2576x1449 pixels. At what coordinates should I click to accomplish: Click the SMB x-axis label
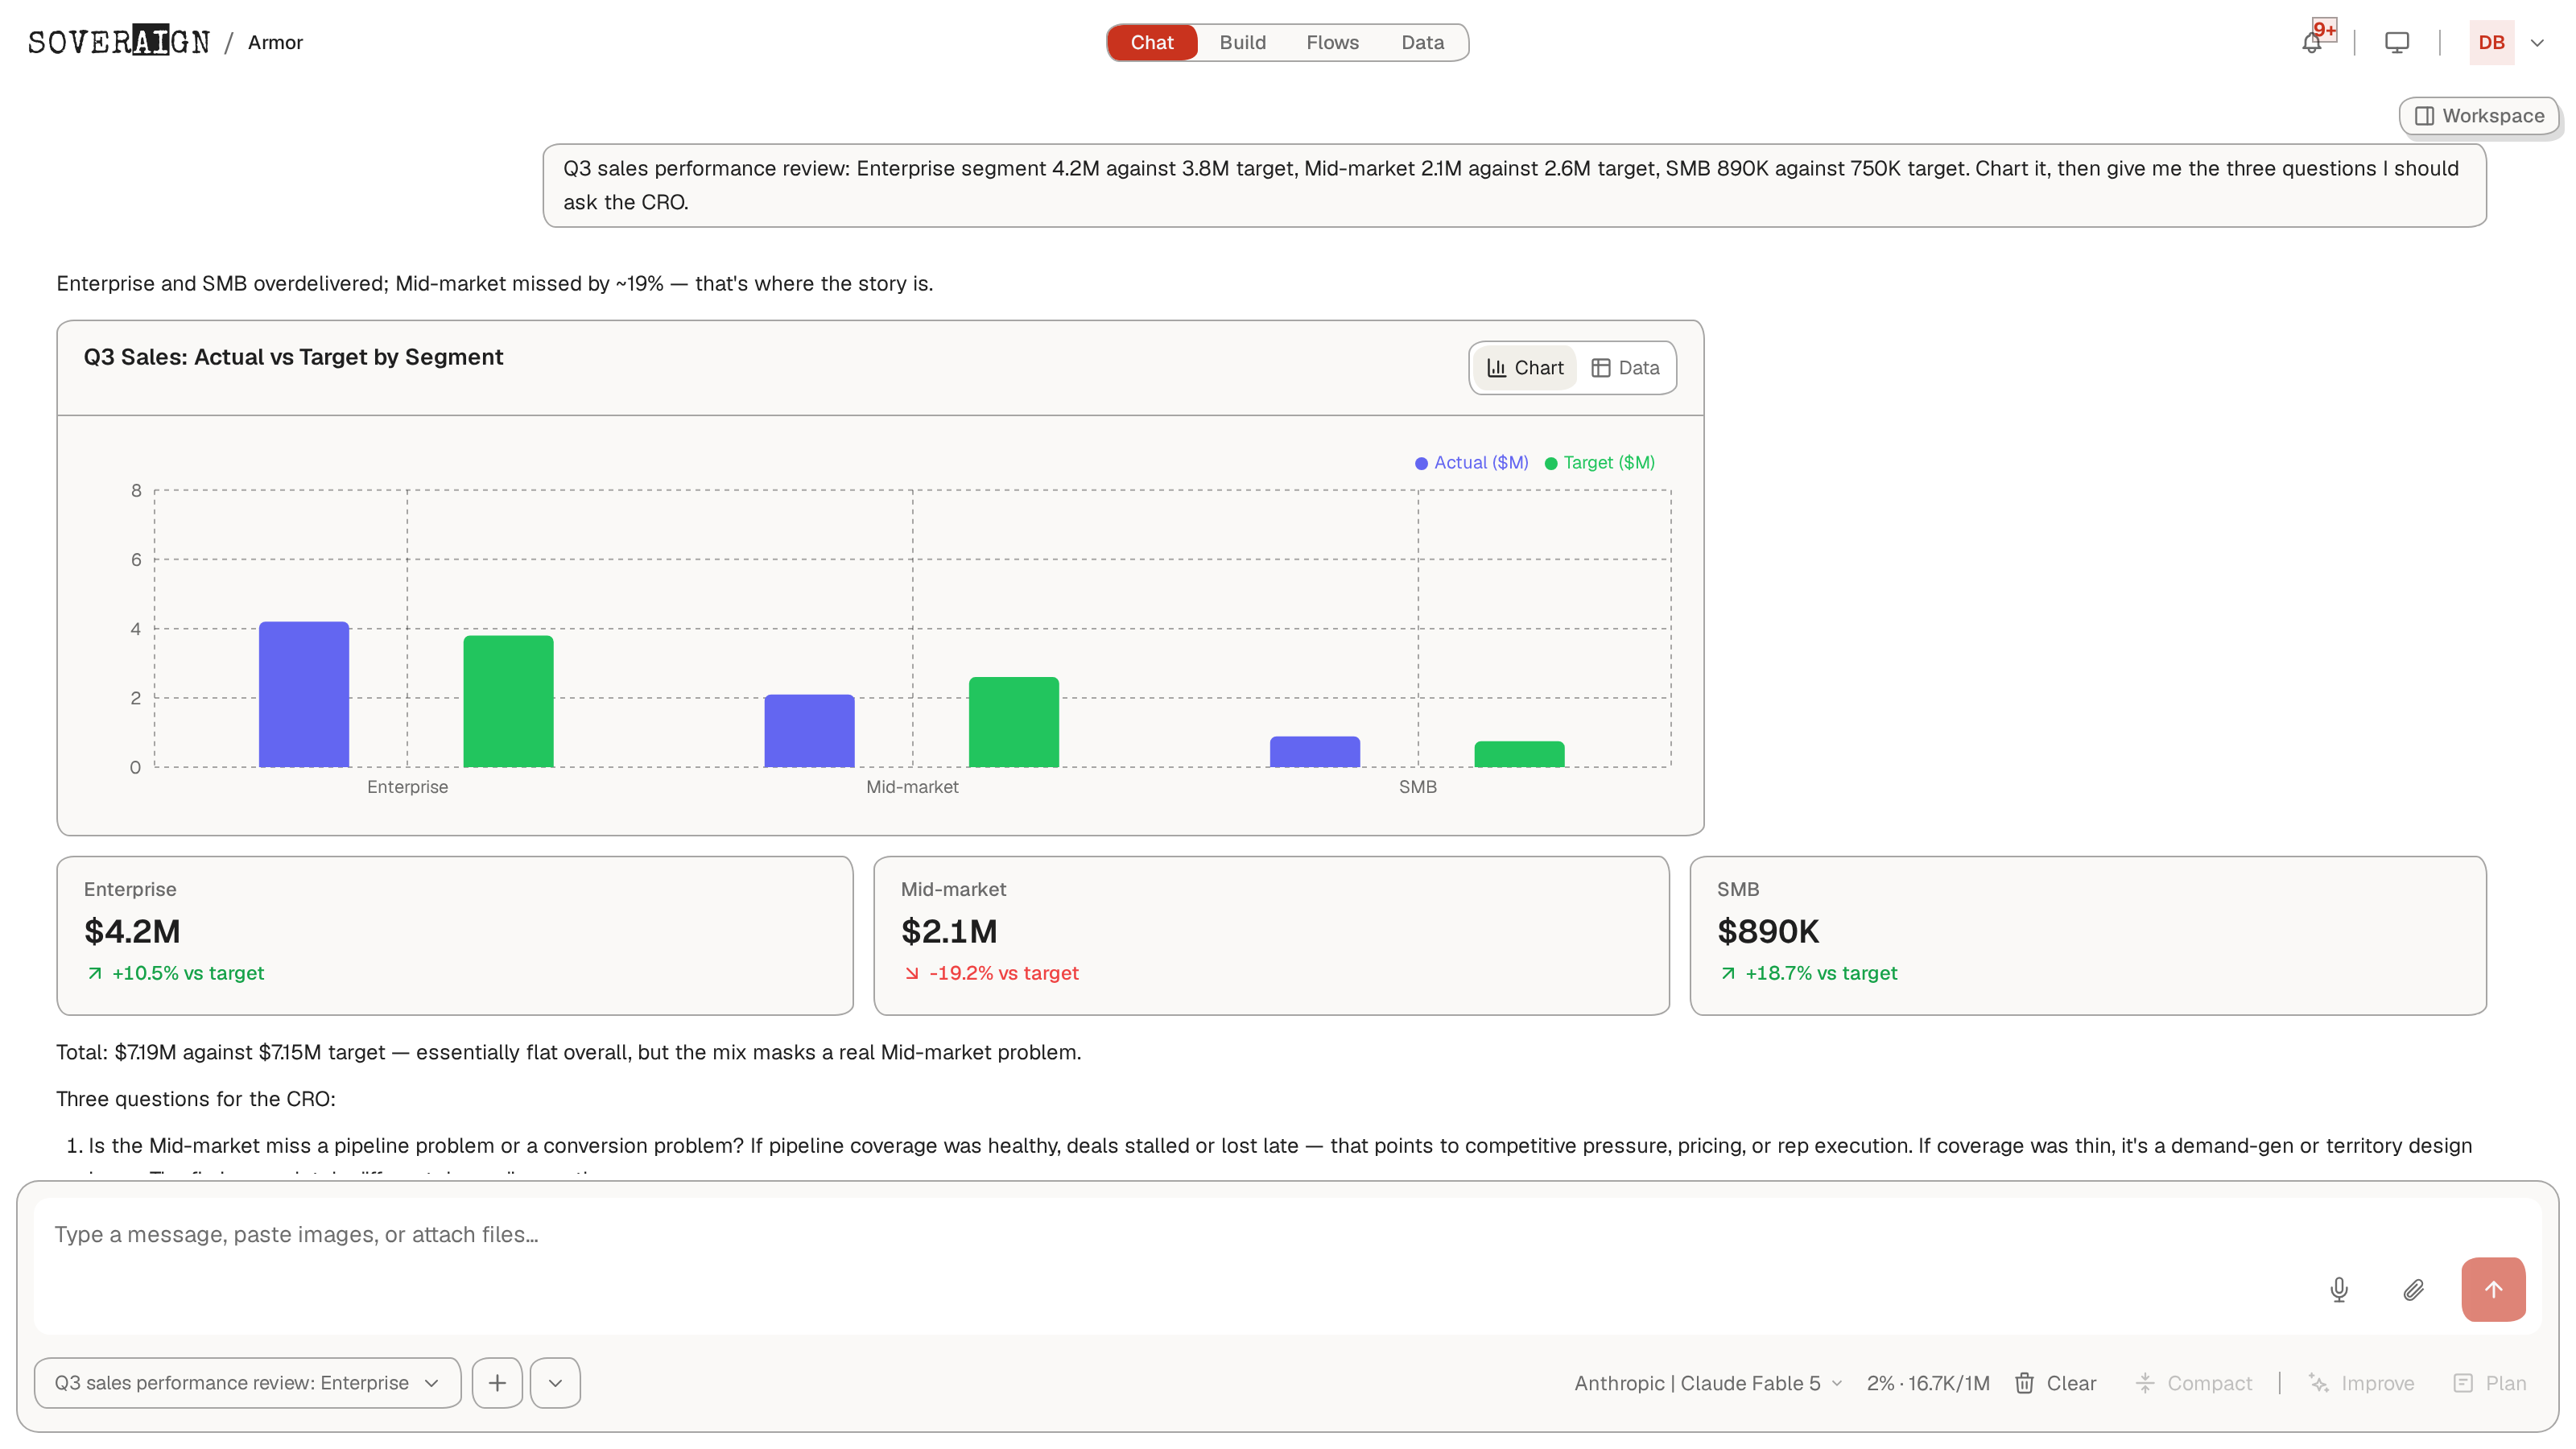[x=1417, y=787]
